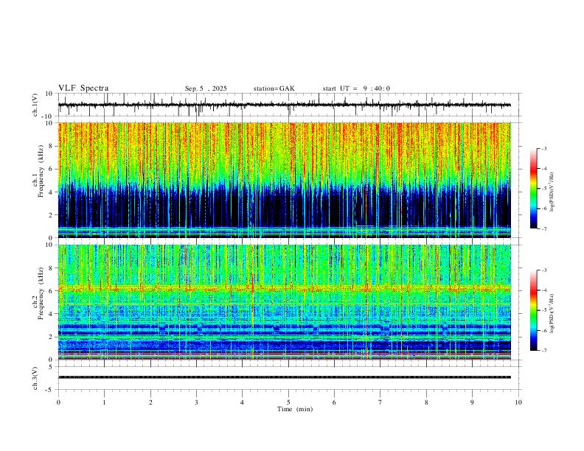The image size is (584, 451).
Task: Click the "ch.1(V)" axis label
Action: pos(35,105)
